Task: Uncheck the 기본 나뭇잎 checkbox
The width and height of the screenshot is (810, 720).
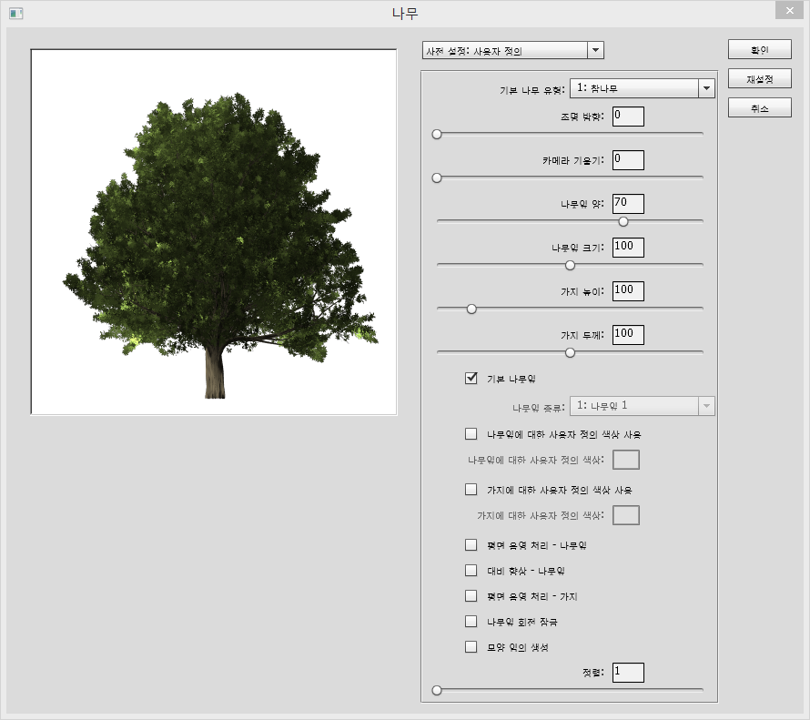Action: pos(471,379)
